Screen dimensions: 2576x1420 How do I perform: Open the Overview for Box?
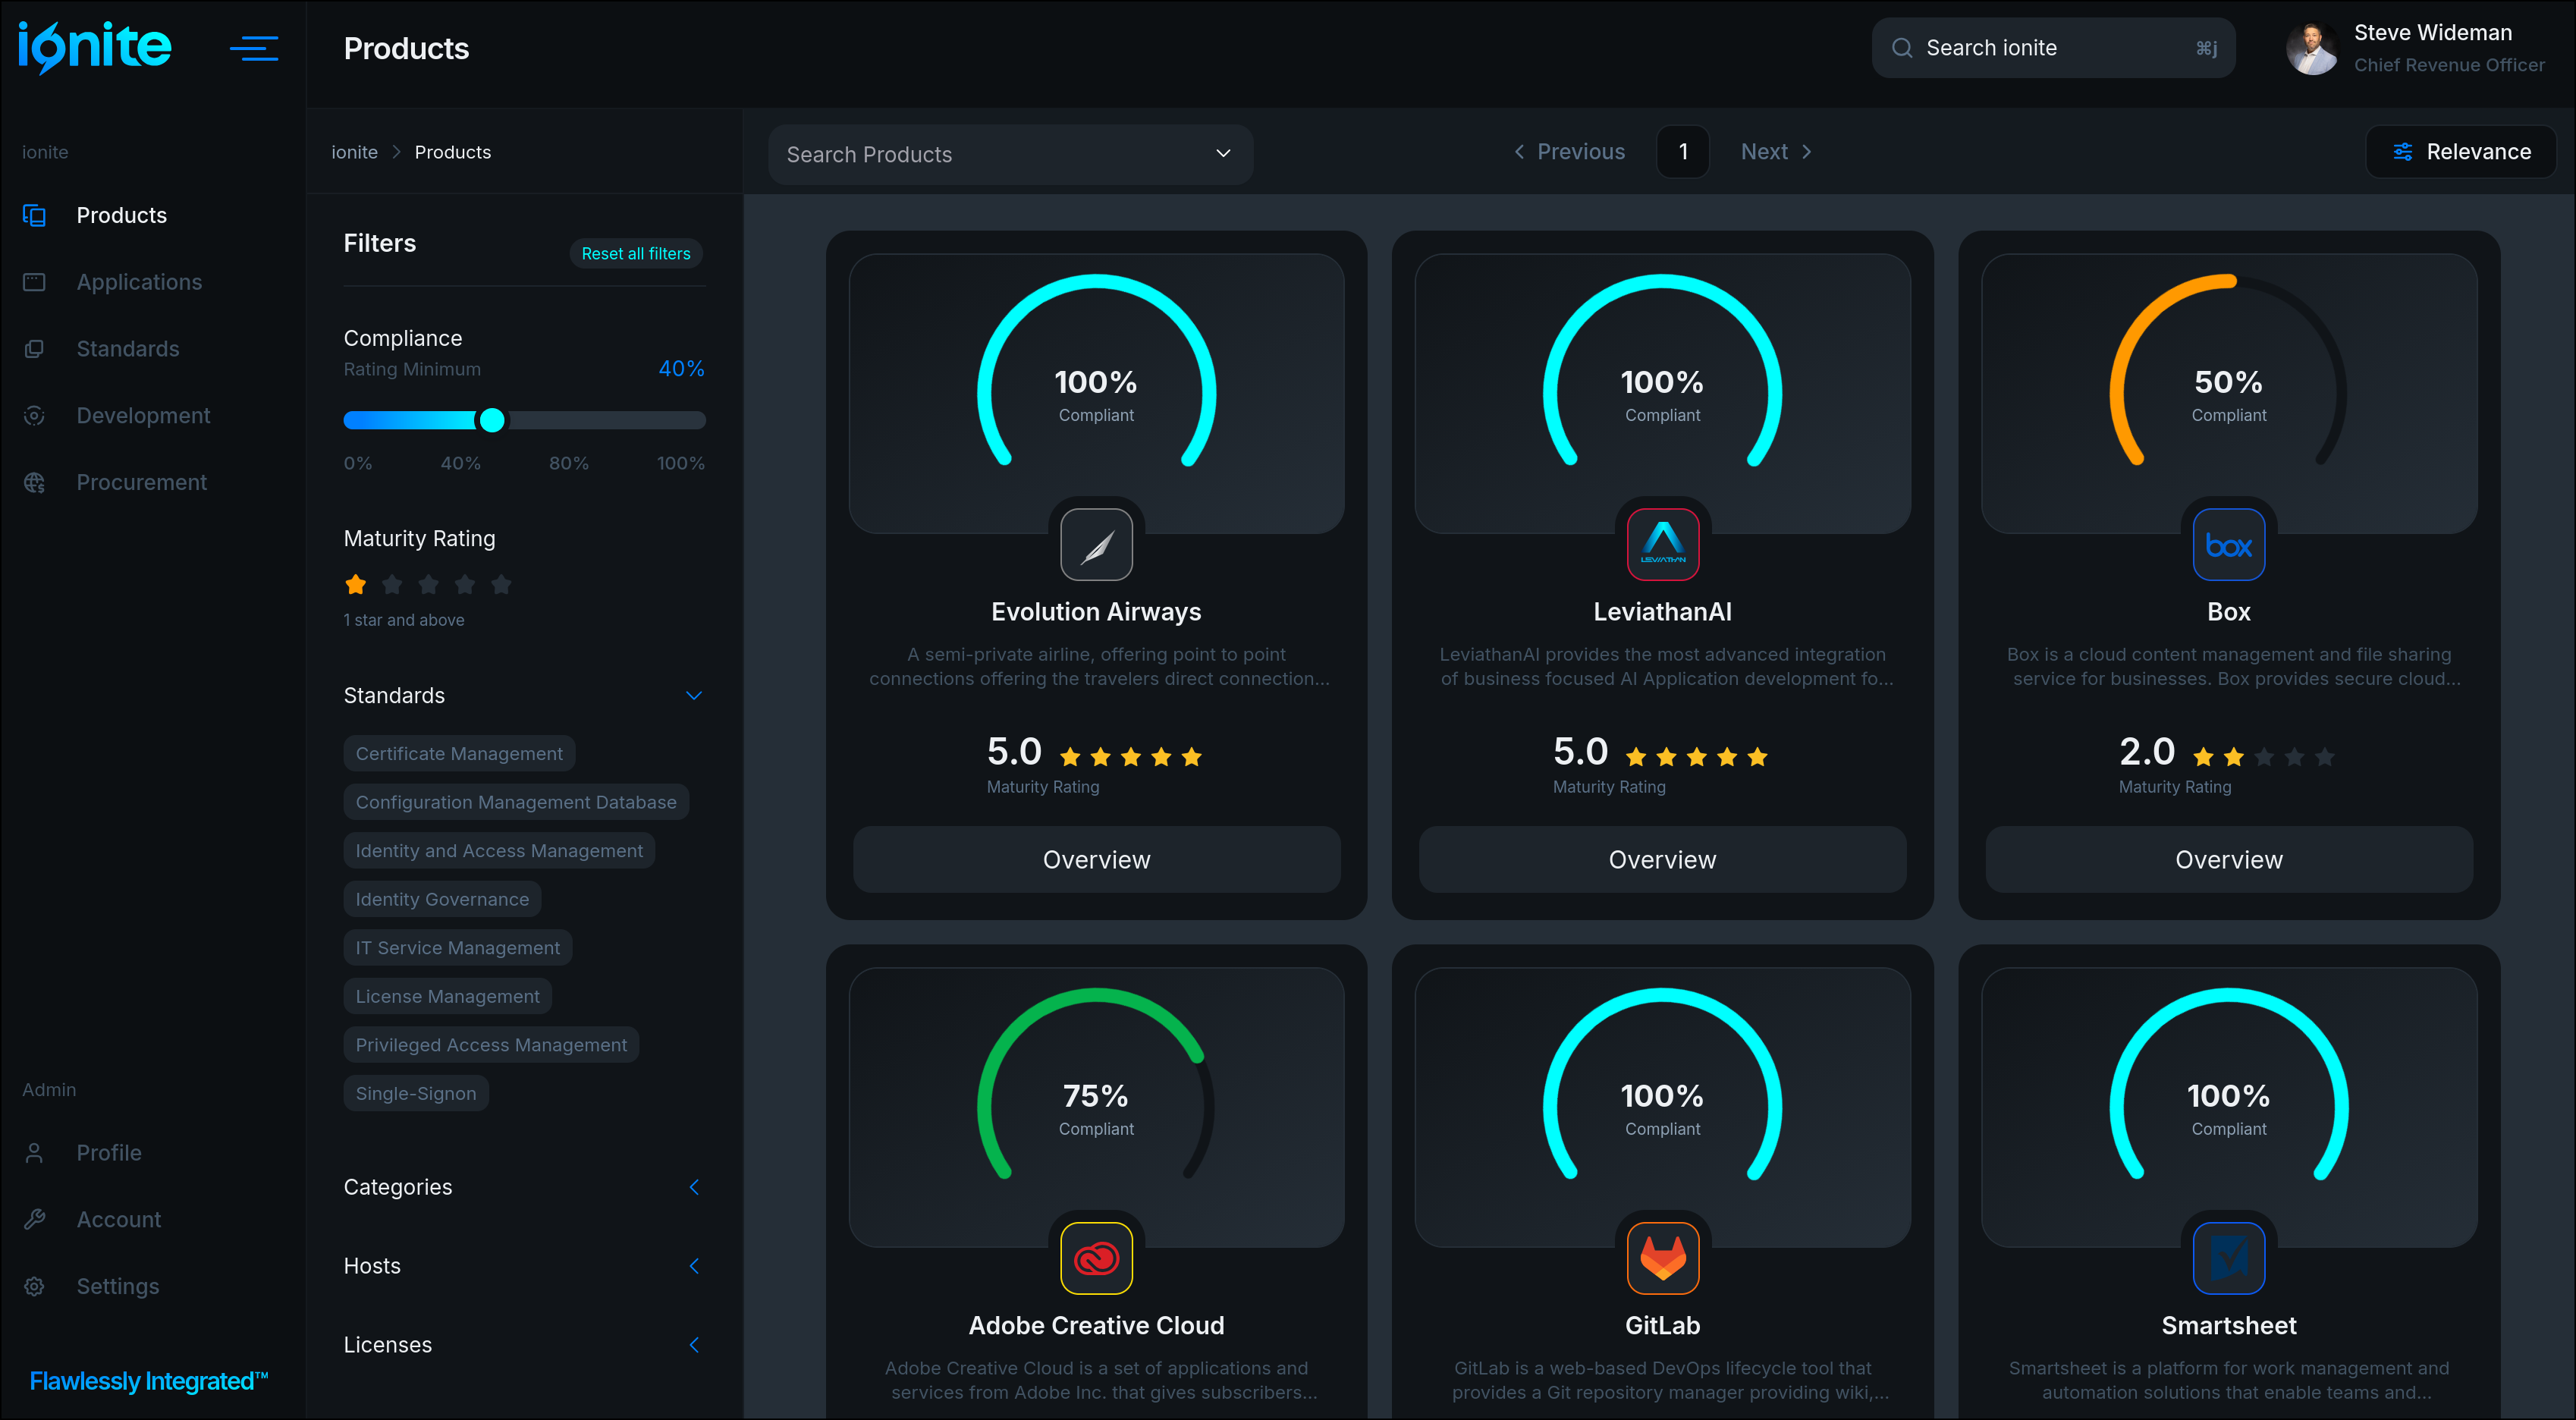[x=2228, y=859]
